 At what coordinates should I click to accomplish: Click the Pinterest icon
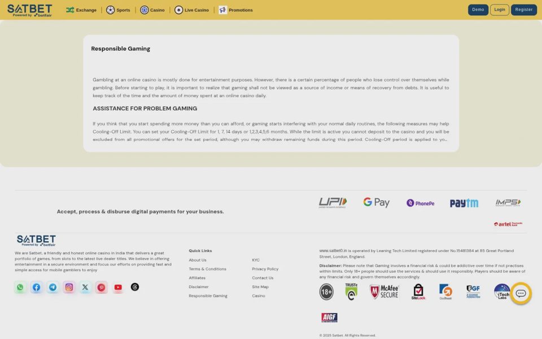101,287
